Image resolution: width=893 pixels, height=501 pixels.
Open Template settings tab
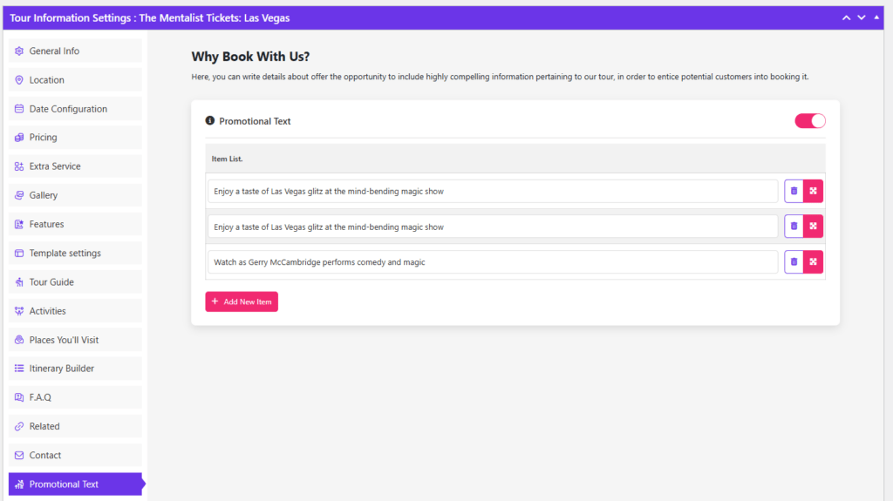[x=75, y=253]
